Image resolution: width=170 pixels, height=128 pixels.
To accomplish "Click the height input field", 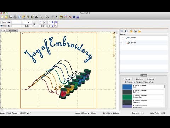I will tap(17, 26).
